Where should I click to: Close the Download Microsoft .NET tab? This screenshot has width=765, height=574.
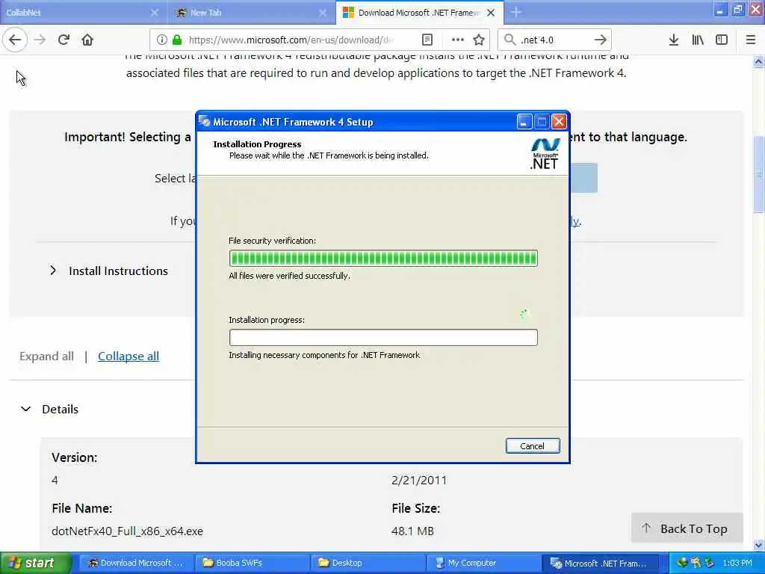(491, 13)
